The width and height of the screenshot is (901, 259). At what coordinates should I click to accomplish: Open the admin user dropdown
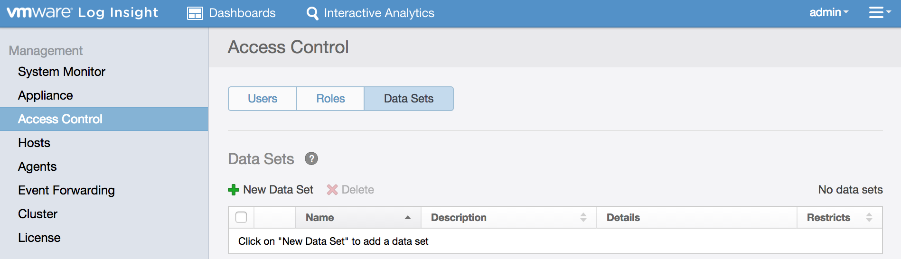(828, 13)
